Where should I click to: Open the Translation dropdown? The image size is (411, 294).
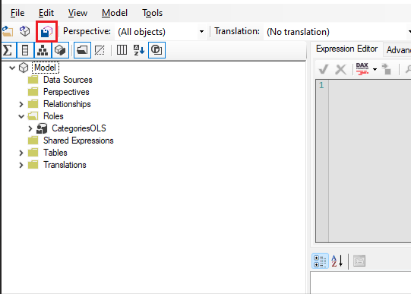click(409, 32)
